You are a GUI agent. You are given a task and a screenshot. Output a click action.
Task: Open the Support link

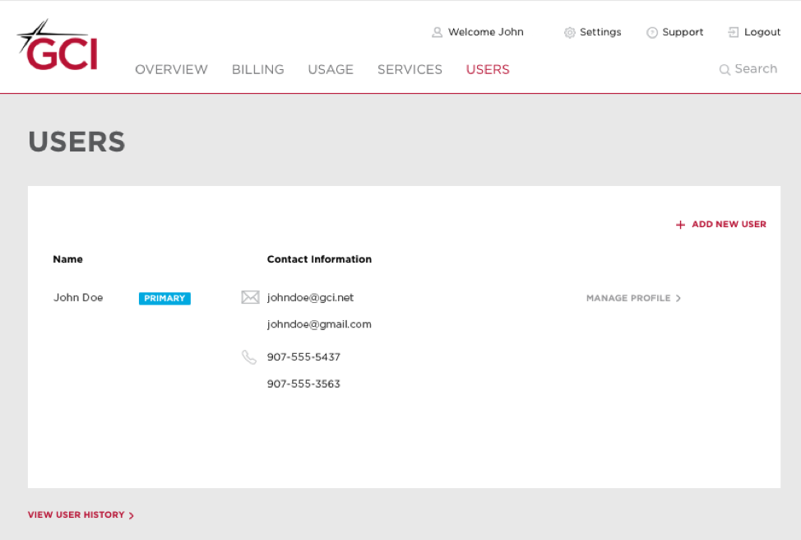click(683, 32)
